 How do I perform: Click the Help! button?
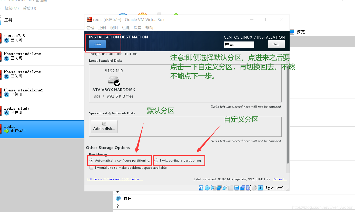point(277,44)
